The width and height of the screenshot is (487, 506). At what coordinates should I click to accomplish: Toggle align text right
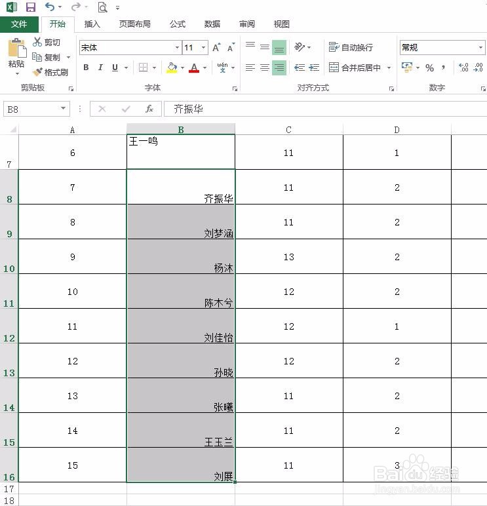[x=279, y=68]
